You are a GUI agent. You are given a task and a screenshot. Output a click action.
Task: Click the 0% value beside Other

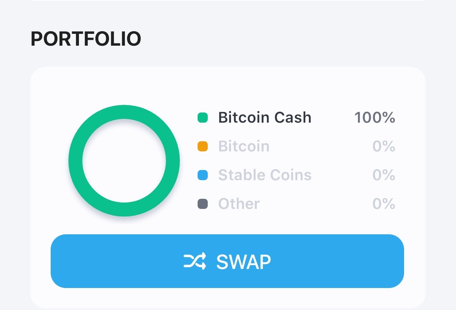tap(383, 204)
